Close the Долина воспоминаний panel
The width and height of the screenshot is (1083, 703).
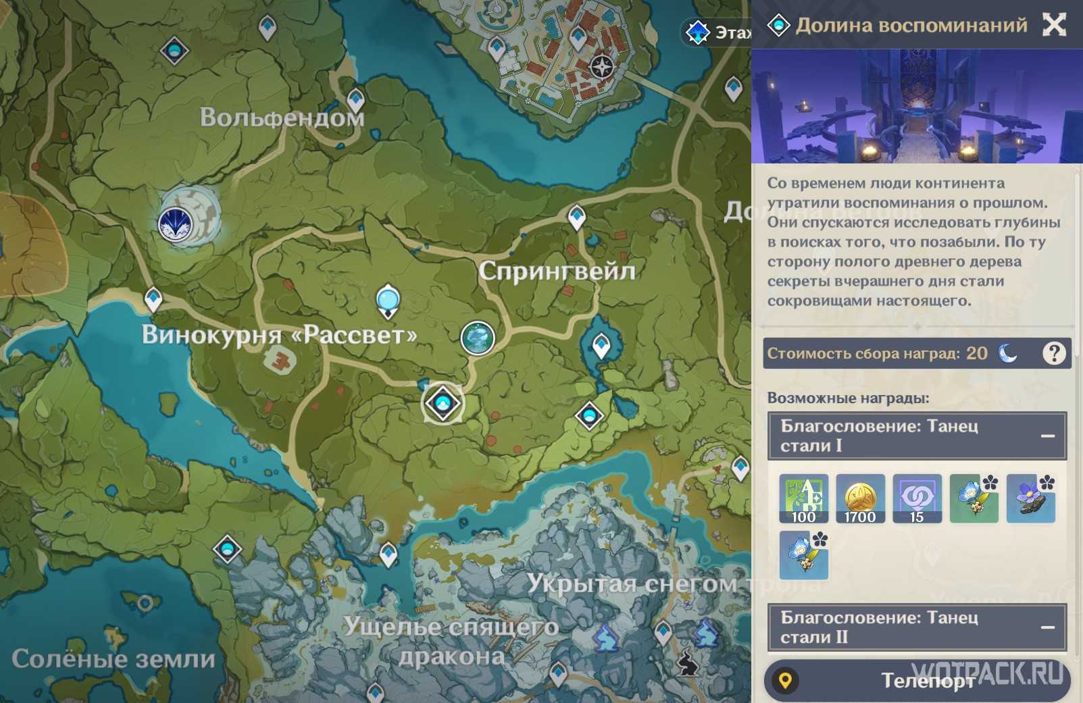coord(1054,25)
